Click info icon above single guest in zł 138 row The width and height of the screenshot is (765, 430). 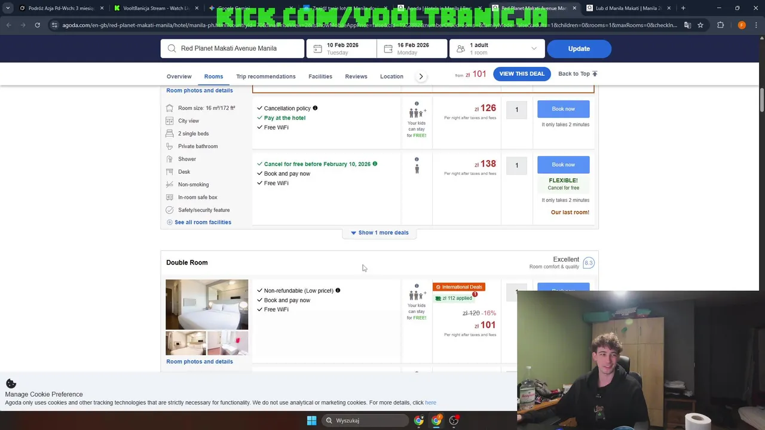point(417,159)
